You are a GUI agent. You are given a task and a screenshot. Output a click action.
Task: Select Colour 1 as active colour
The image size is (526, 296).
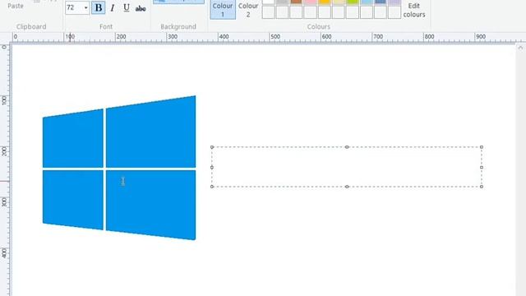pos(223,9)
